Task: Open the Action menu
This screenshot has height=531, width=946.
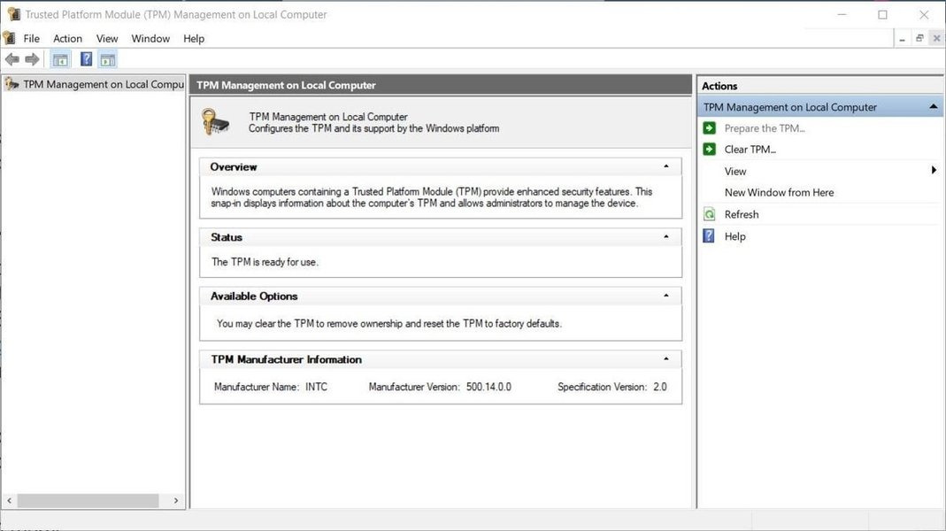Action: [67, 38]
